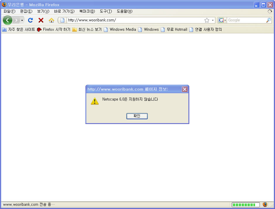Open the 무료 Hotmail bookmark

pyautogui.click(x=174, y=30)
